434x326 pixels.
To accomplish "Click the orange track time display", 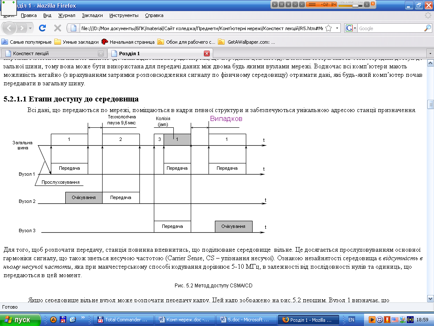I will click(x=322, y=4).
